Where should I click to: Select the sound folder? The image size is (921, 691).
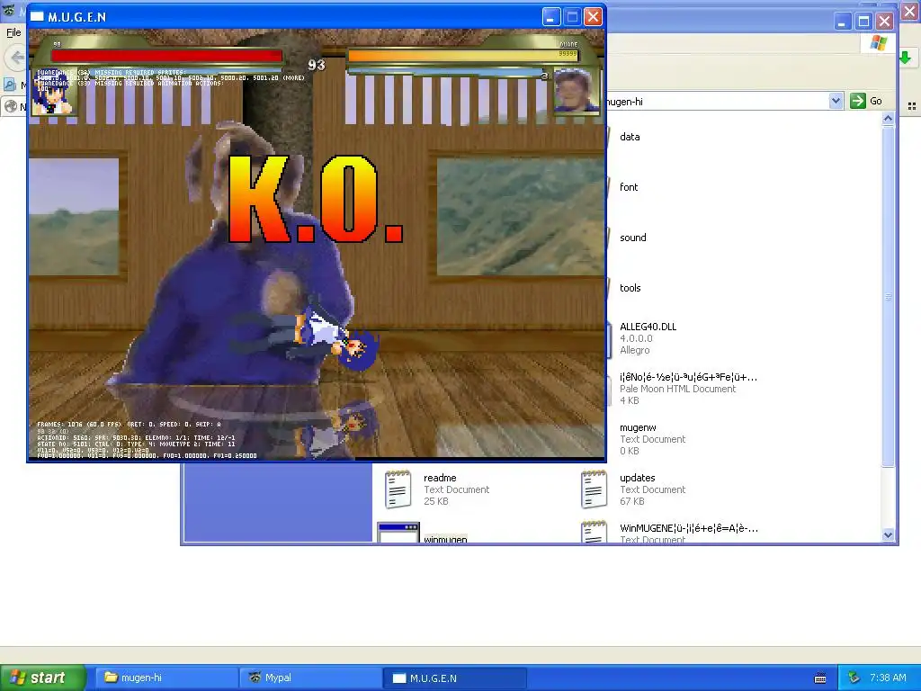coord(632,238)
